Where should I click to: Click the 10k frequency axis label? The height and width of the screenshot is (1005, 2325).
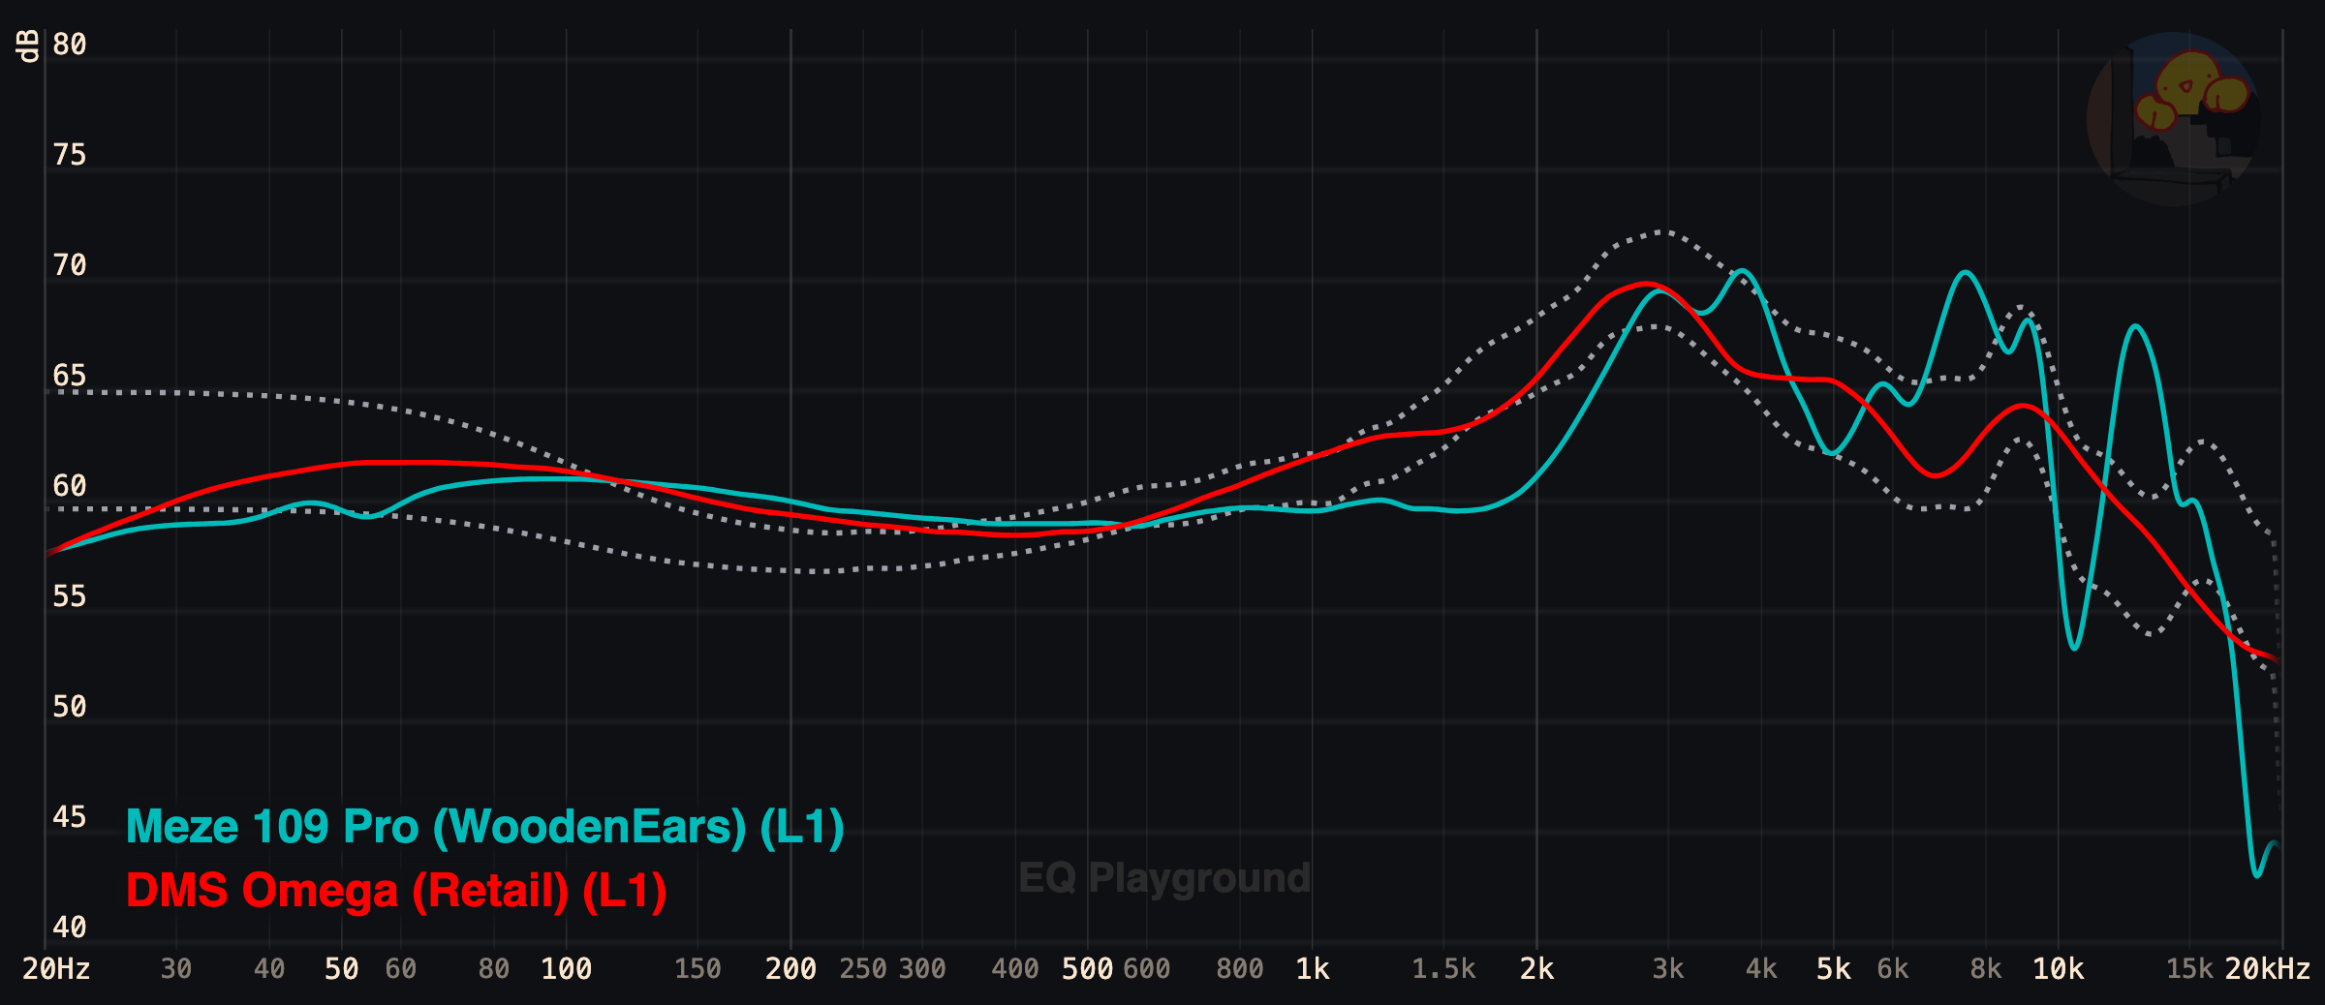point(2058,969)
